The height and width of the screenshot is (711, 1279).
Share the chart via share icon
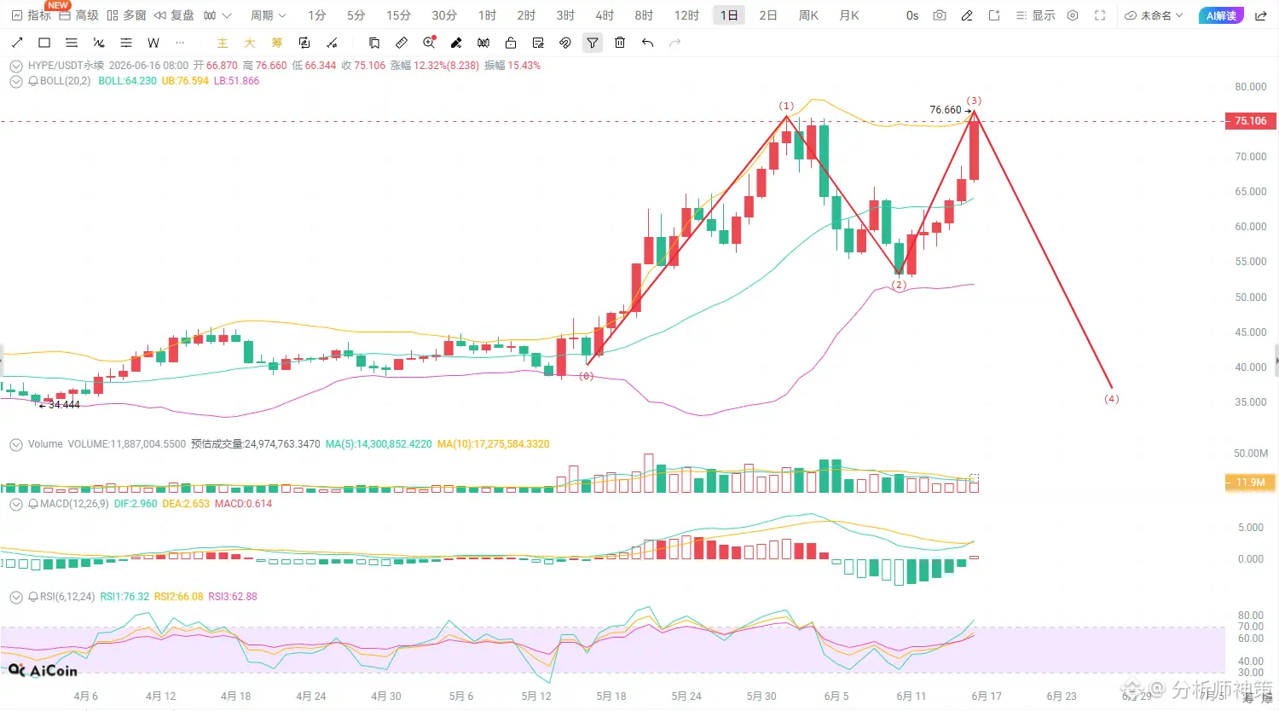coord(1260,15)
